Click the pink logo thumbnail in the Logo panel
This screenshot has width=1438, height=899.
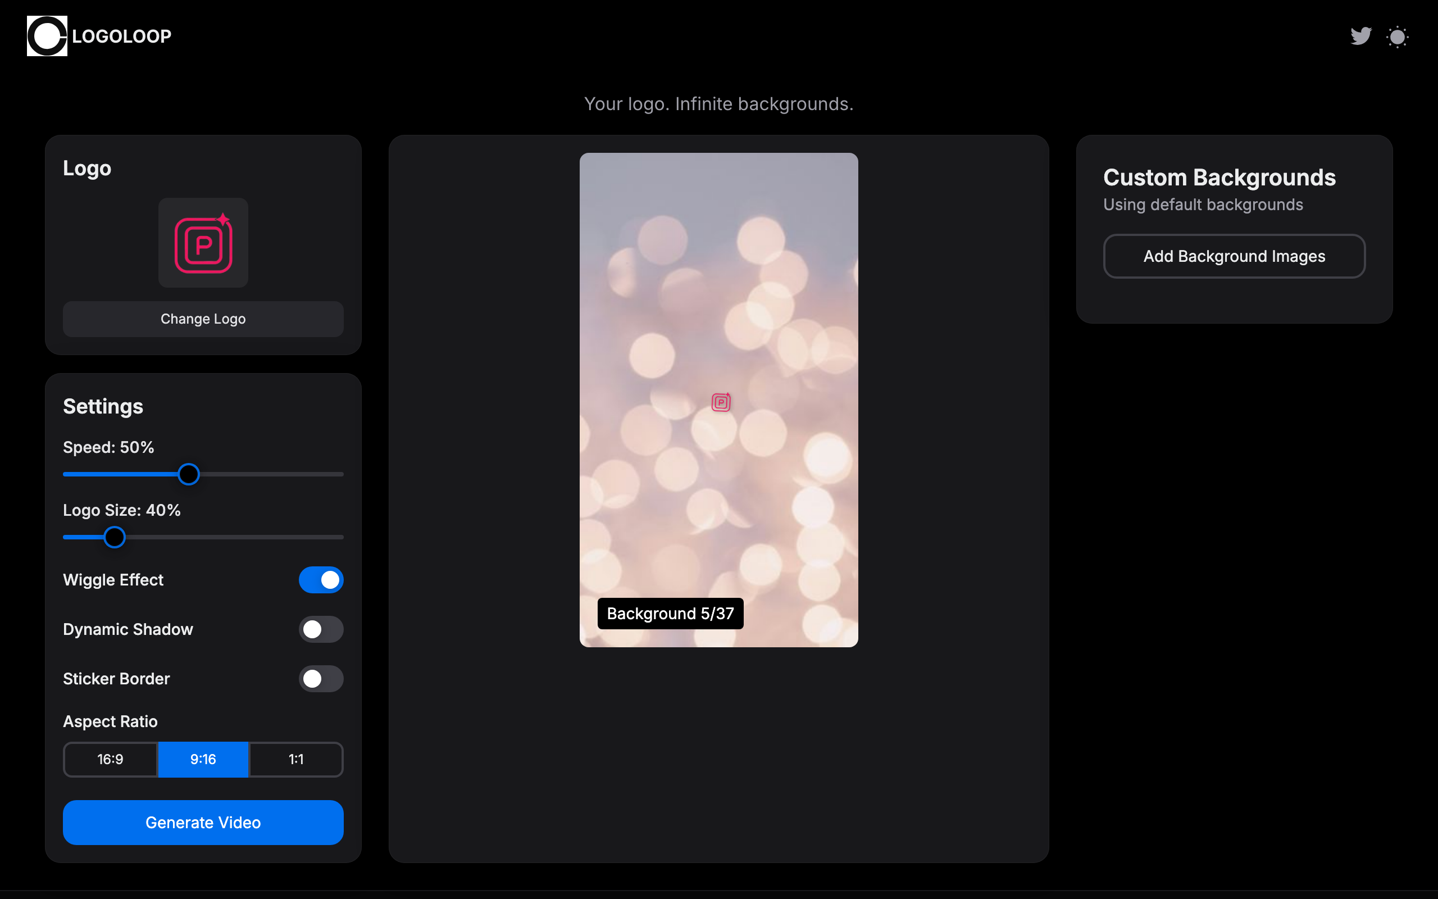[x=203, y=243]
